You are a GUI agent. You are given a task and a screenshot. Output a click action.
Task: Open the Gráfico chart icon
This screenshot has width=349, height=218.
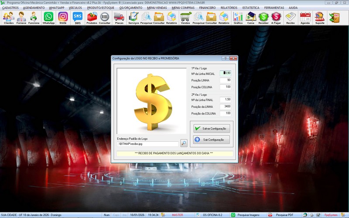[x=238, y=18]
